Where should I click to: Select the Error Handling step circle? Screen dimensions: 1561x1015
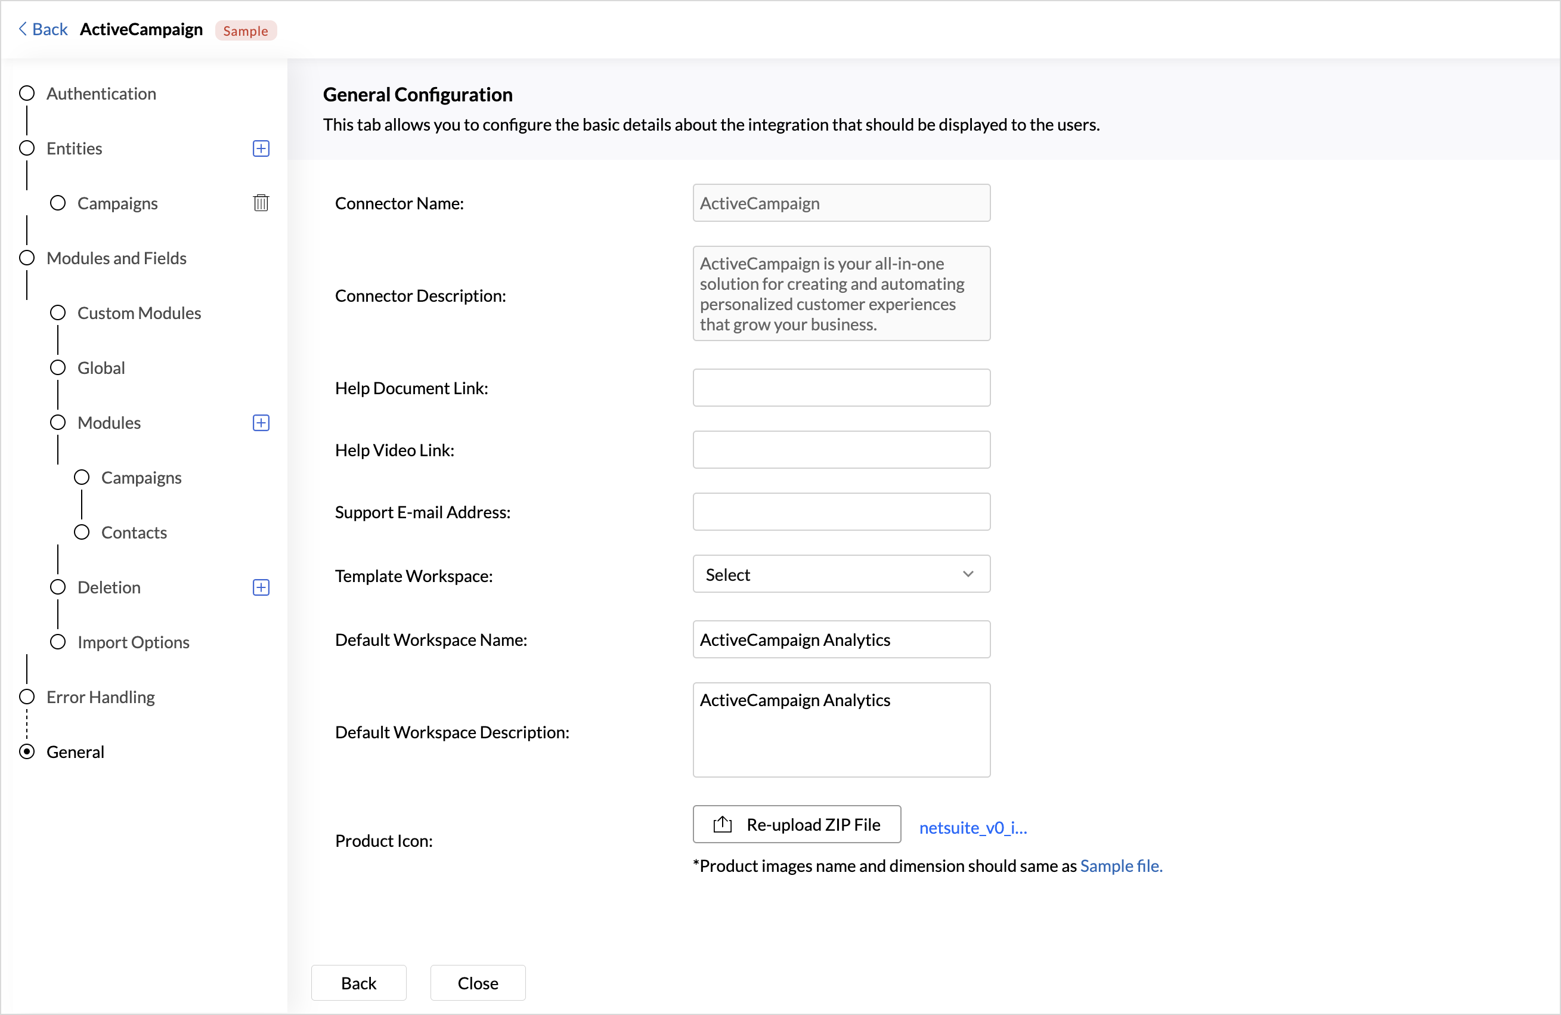point(27,697)
